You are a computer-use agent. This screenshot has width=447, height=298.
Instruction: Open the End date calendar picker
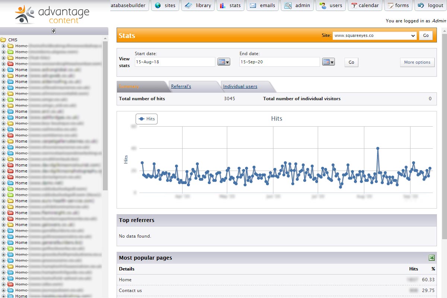point(328,62)
